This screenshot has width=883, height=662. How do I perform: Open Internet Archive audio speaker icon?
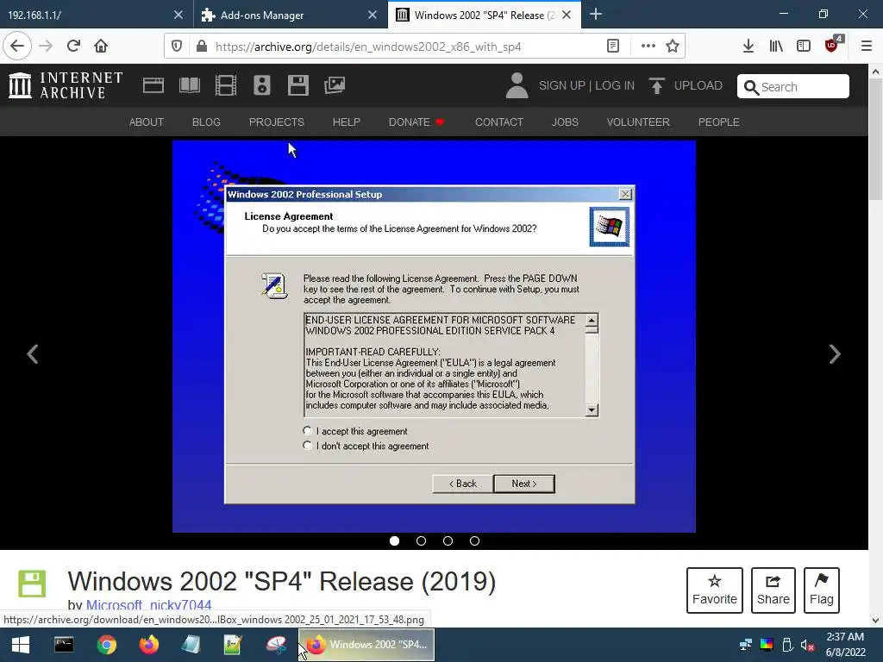pyautogui.click(x=262, y=85)
